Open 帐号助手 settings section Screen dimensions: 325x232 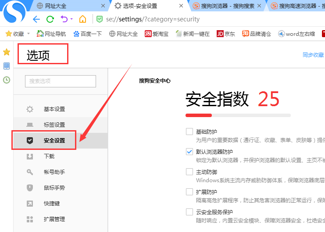point(61,172)
